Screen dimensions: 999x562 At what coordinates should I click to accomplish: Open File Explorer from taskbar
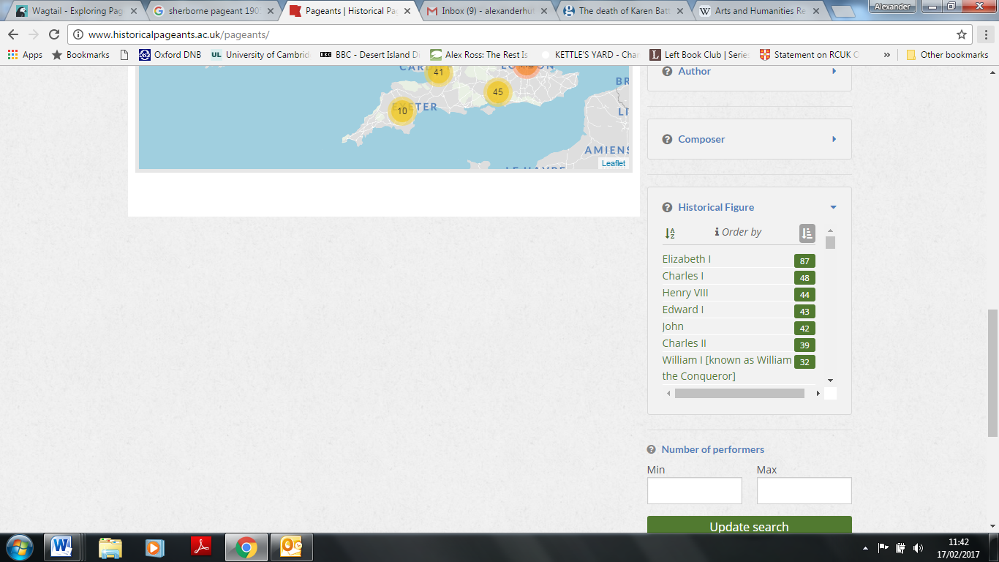[110, 547]
